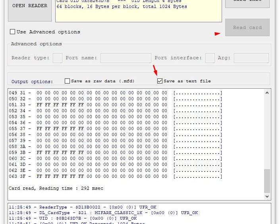Click the 'Card read, Reading time' line
Screen dimensions: 280x224
56,188
